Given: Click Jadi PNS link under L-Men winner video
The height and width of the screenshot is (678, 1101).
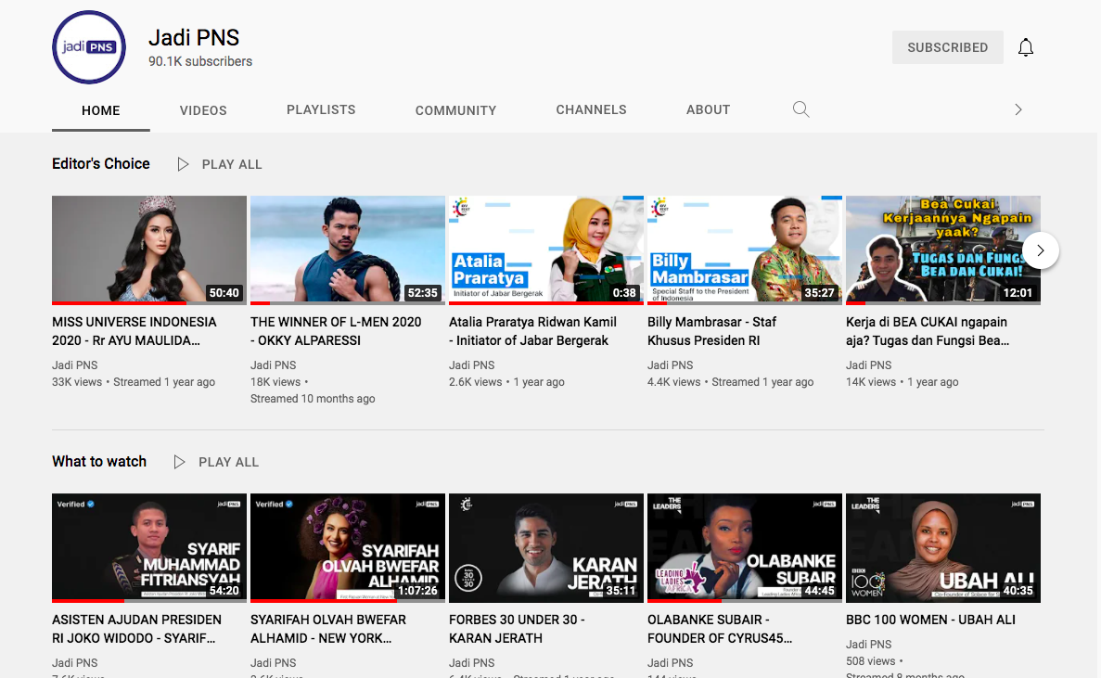Looking at the screenshot, I should pyautogui.click(x=273, y=365).
